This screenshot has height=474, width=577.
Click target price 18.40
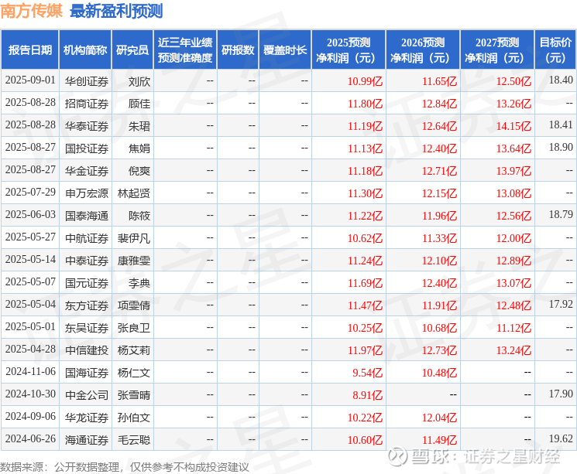[x=561, y=80]
